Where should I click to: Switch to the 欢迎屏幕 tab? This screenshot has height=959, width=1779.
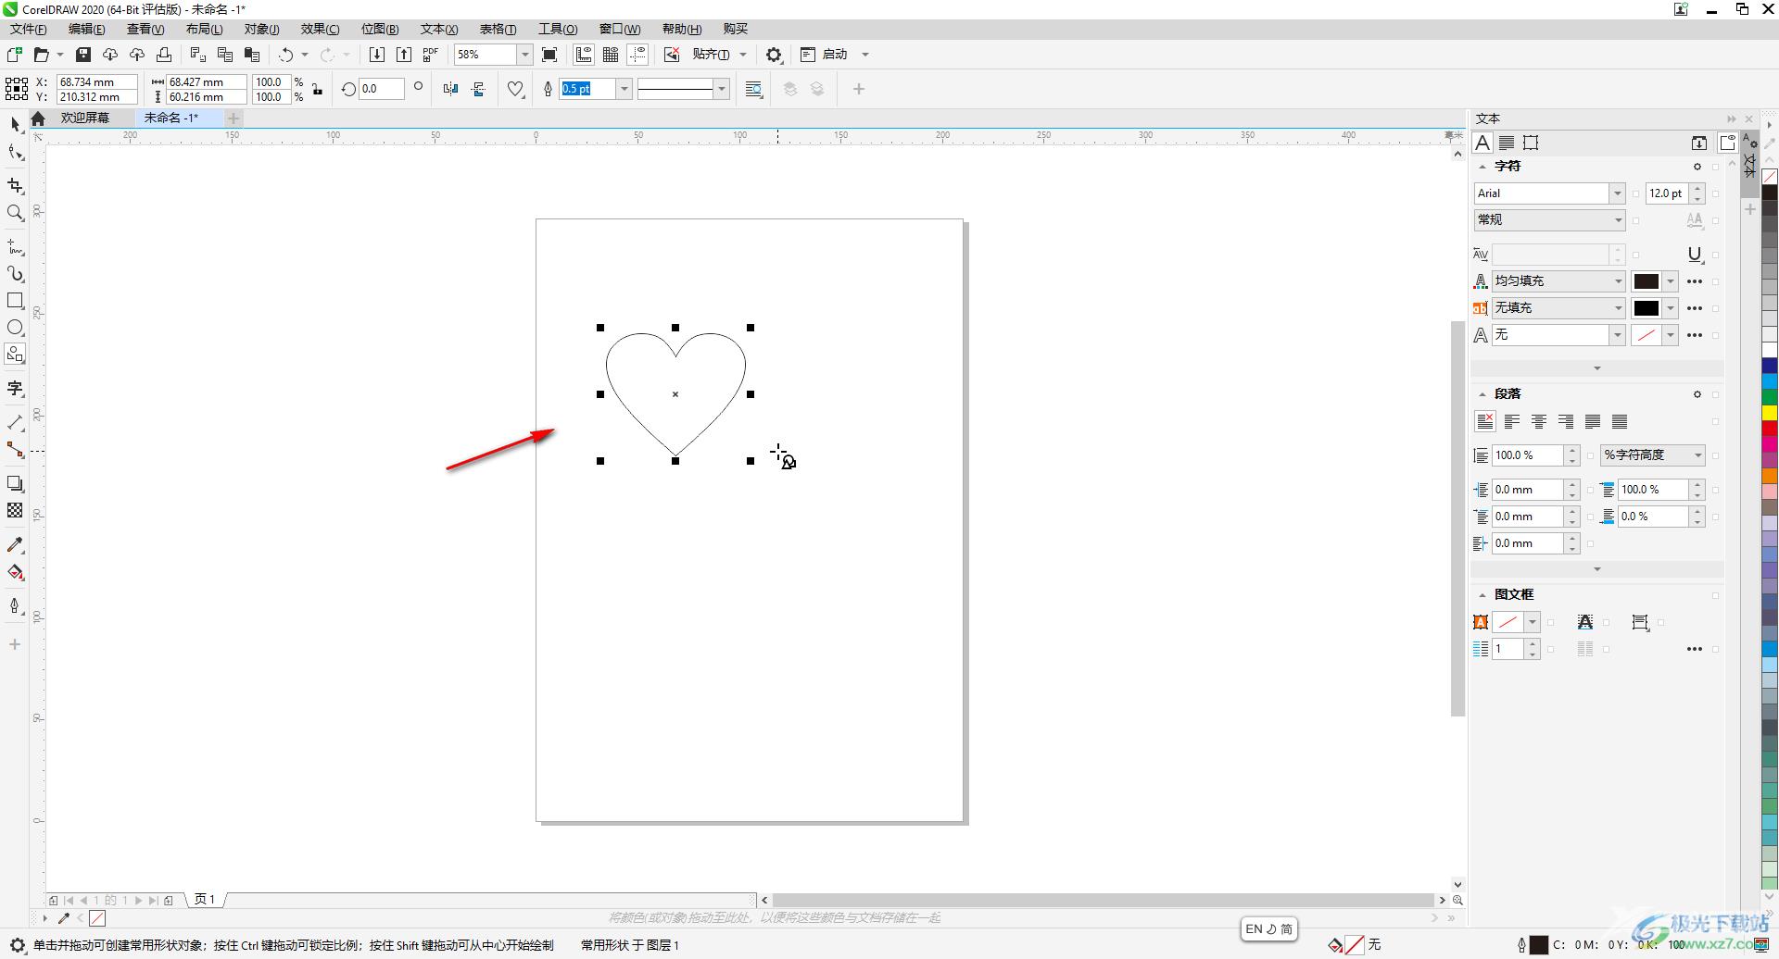pos(85,118)
